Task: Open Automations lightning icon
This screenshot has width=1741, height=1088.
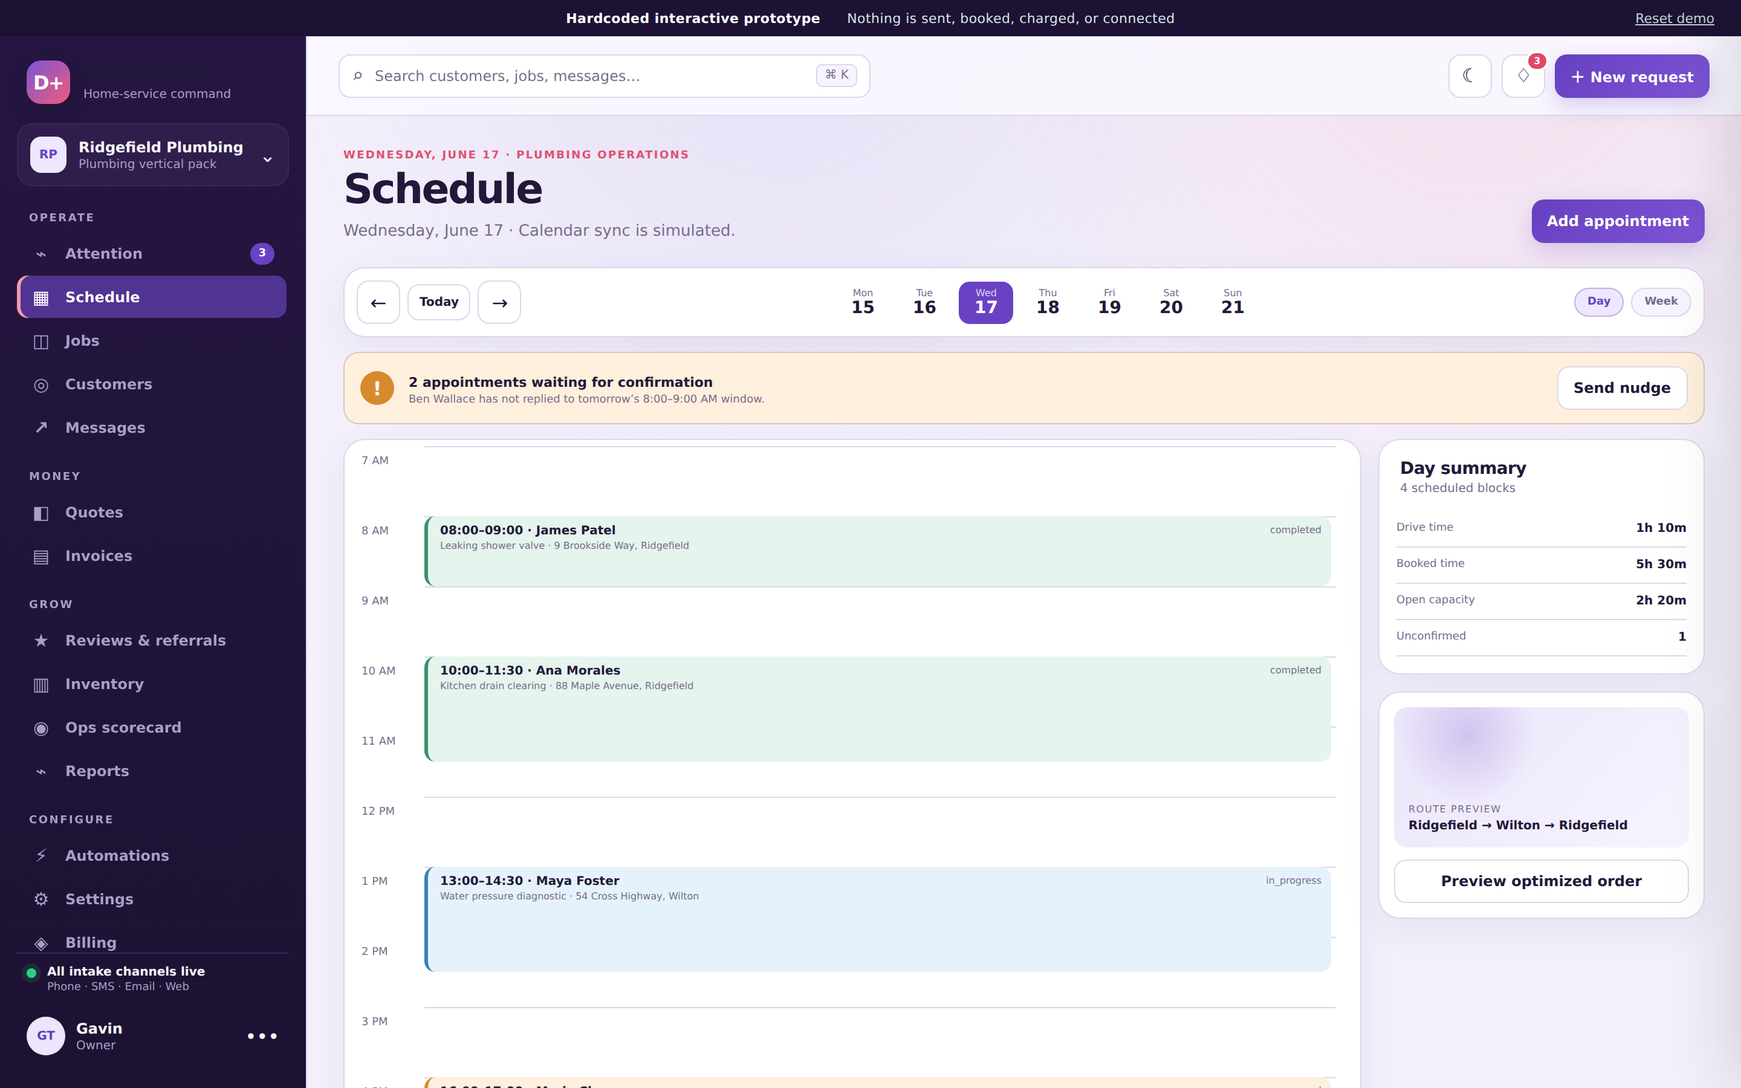Action: point(41,855)
